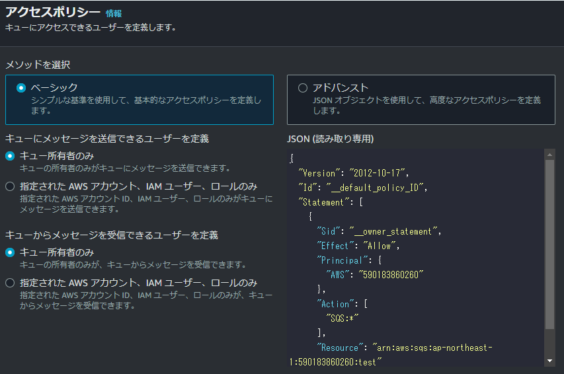Click the AWS principal account ID 590183860260

point(389,275)
